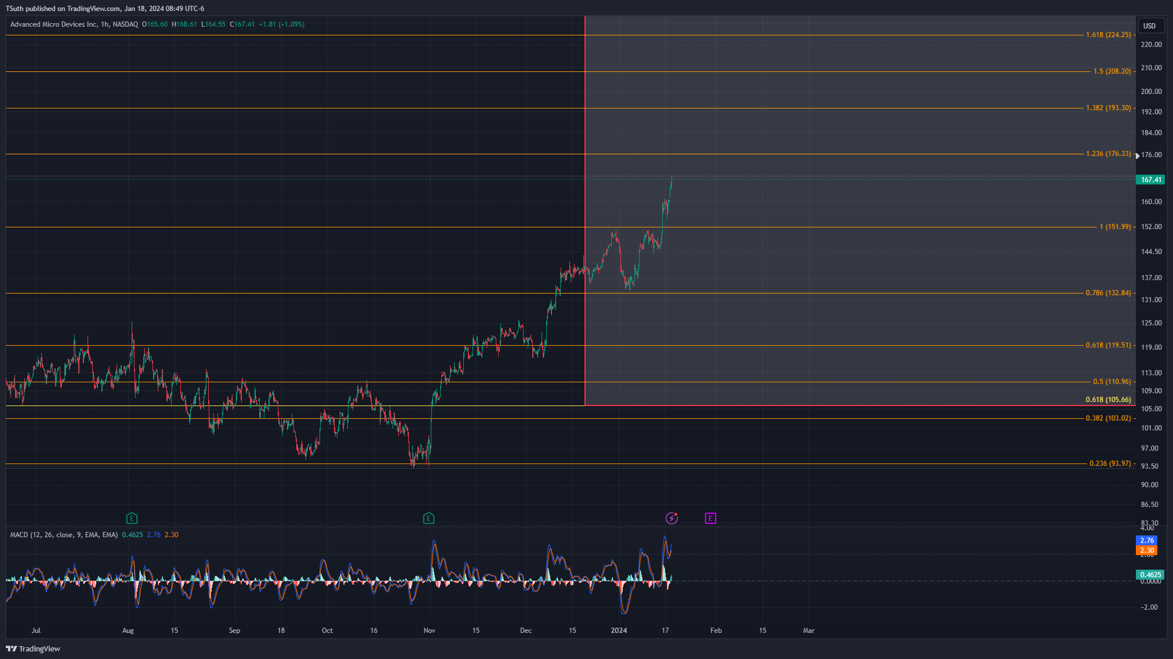
Task: Click the −2.00 tick on MACD axis
Action: [x=1149, y=607]
